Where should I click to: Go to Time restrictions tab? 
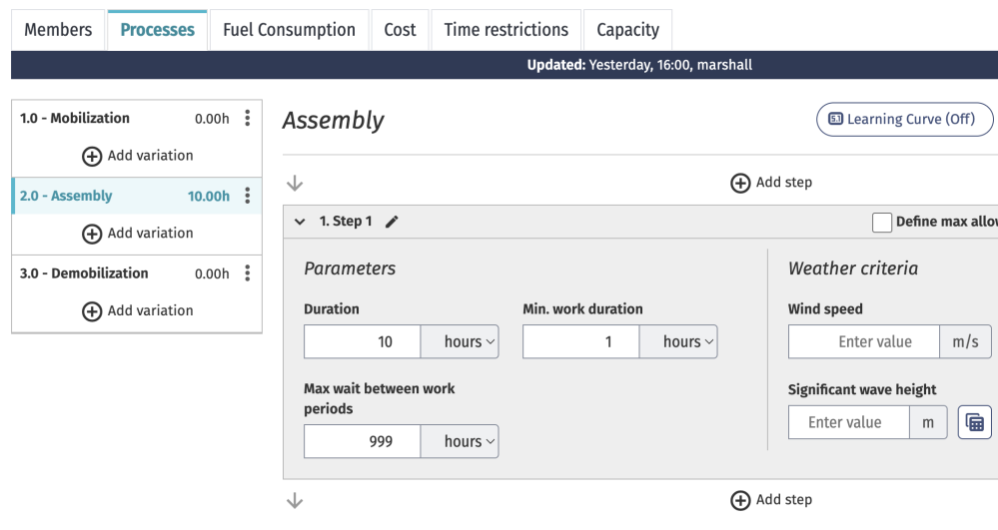coord(506,30)
